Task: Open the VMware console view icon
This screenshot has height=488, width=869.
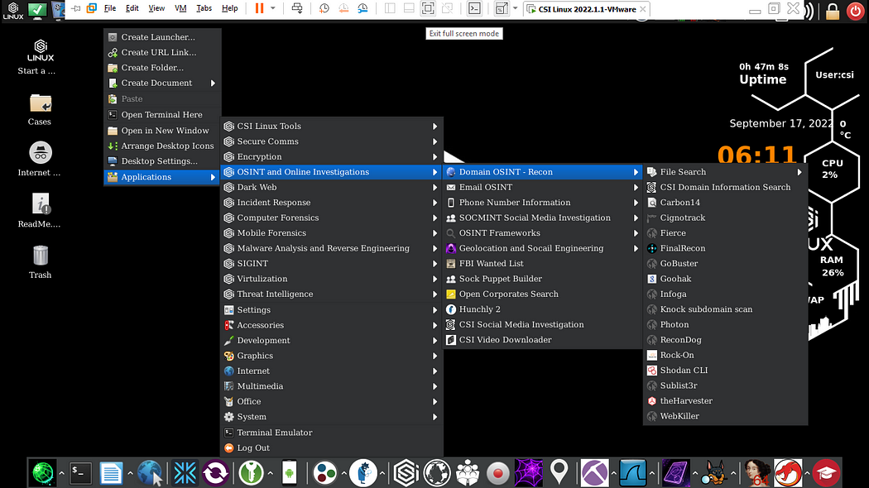Action: (474, 8)
